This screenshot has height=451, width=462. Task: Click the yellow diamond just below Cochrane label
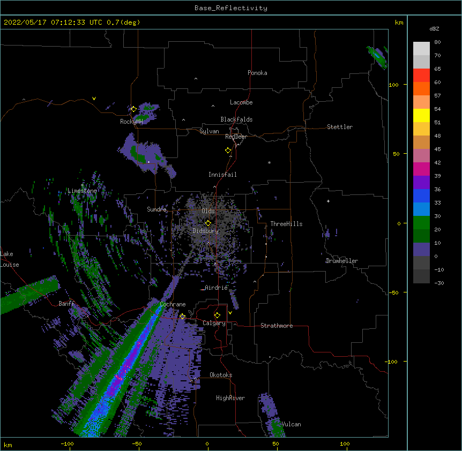click(x=182, y=316)
